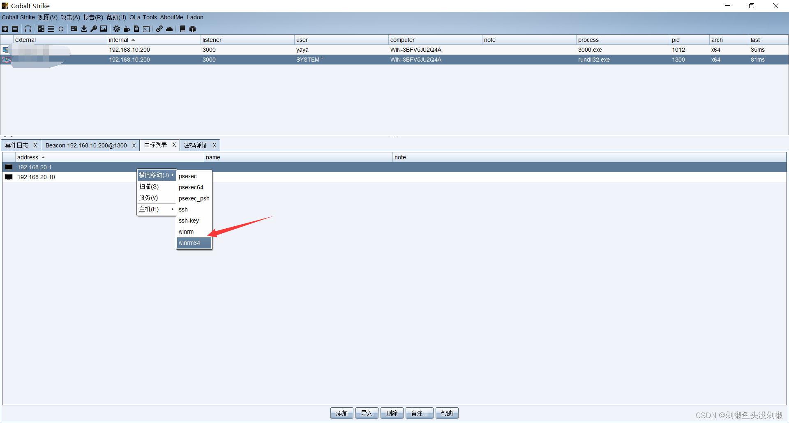
Task: Click the connect (plus) toolbar icon
Action: click(x=5, y=29)
